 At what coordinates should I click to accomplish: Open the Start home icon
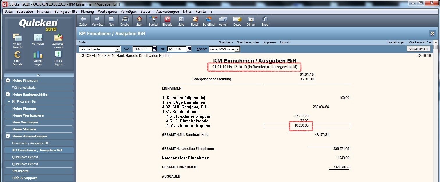[x=139, y=21]
